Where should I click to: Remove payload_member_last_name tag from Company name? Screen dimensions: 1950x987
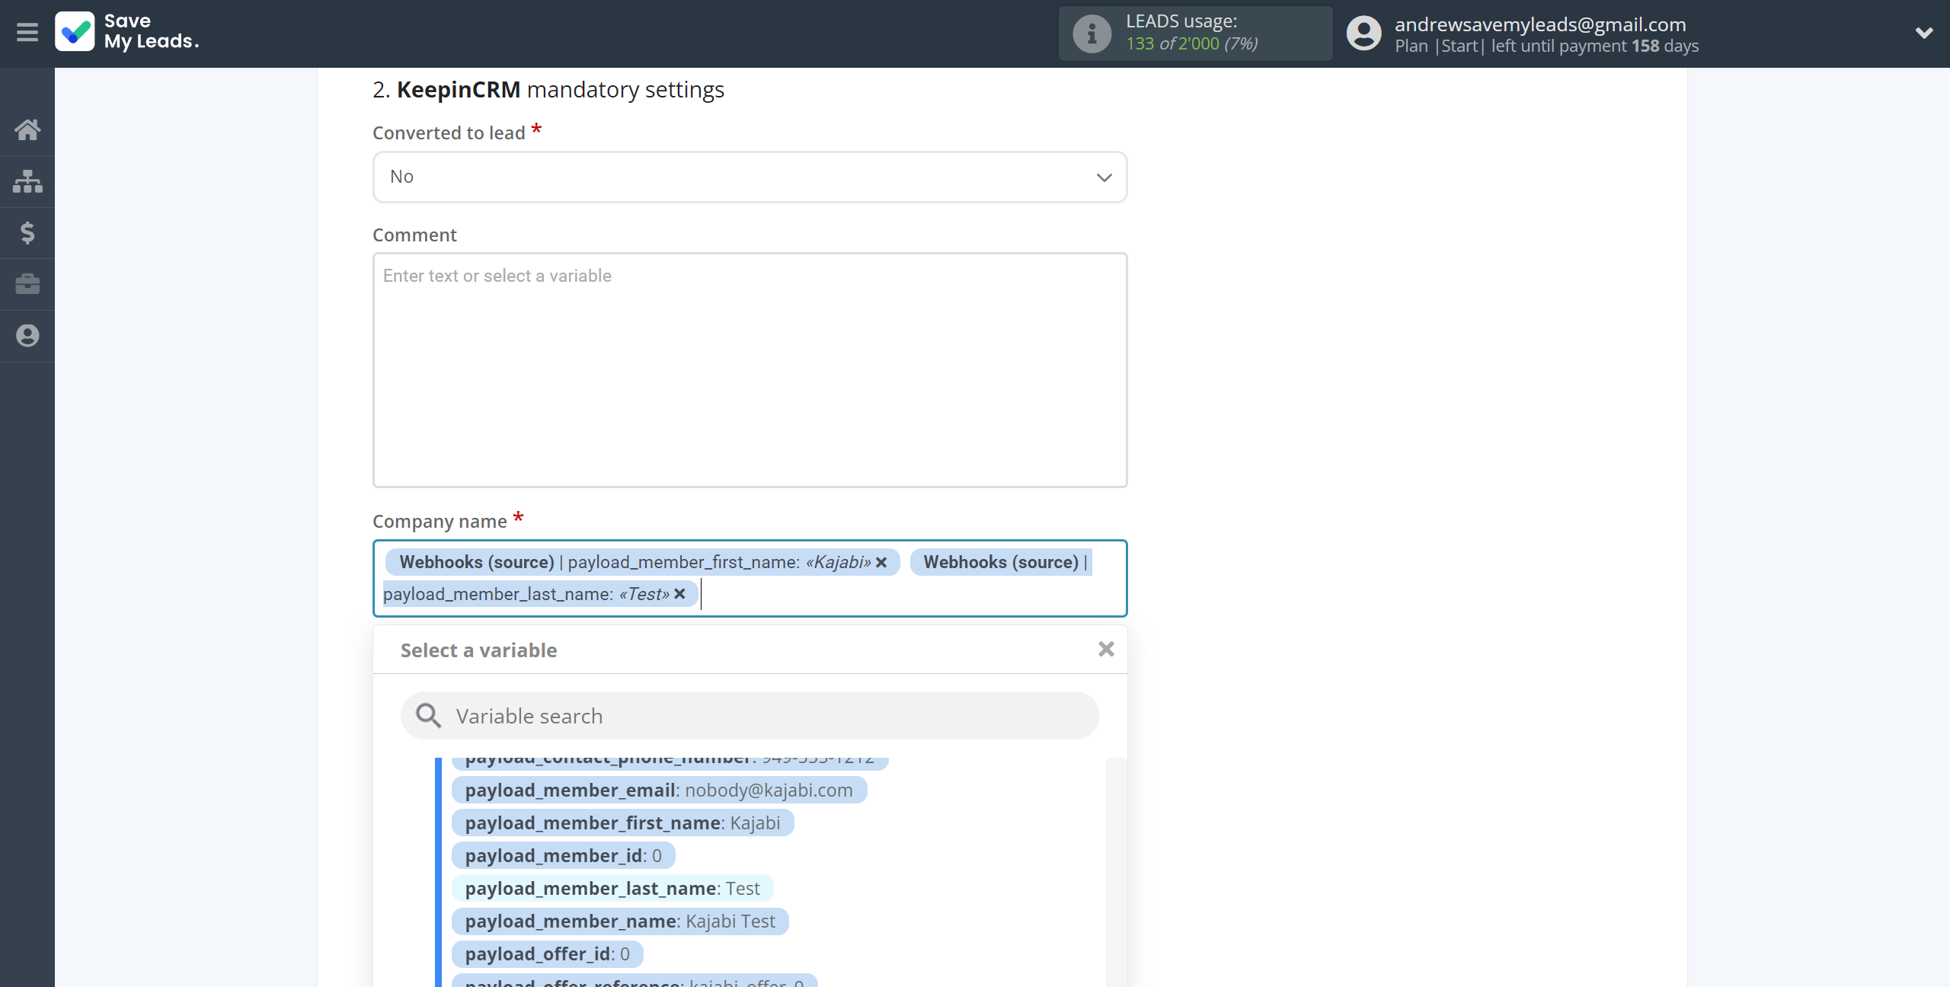[x=680, y=594]
